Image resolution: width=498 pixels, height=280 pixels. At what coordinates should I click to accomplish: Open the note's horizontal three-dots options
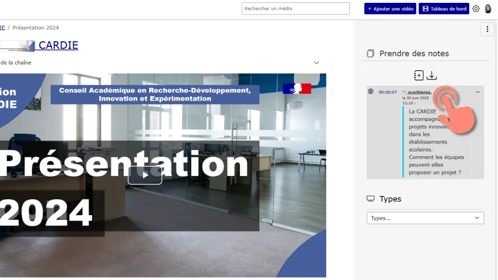(478, 92)
